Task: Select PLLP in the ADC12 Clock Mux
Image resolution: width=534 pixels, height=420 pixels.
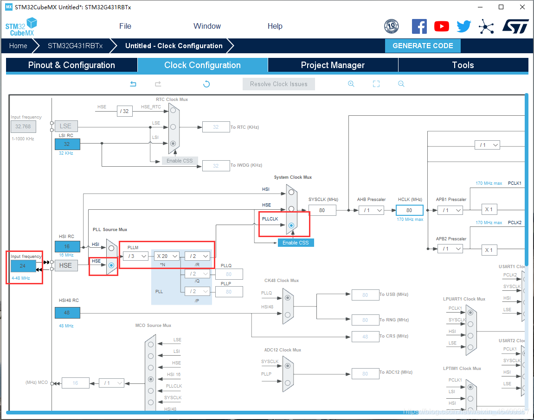Action: [288, 383]
